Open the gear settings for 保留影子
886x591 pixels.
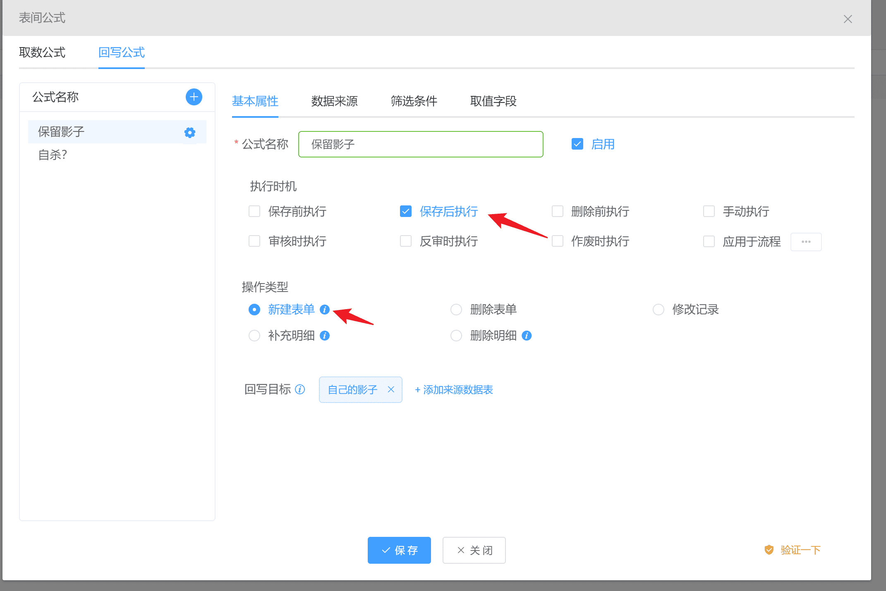(190, 132)
